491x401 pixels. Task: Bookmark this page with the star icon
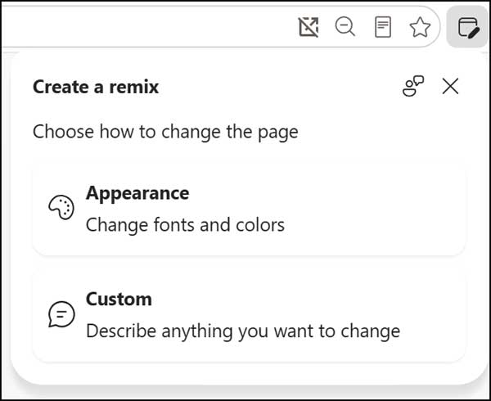click(x=420, y=27)
